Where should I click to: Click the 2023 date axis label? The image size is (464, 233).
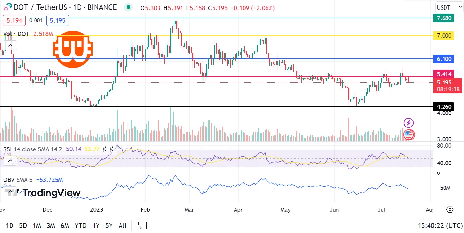(97, 210)
